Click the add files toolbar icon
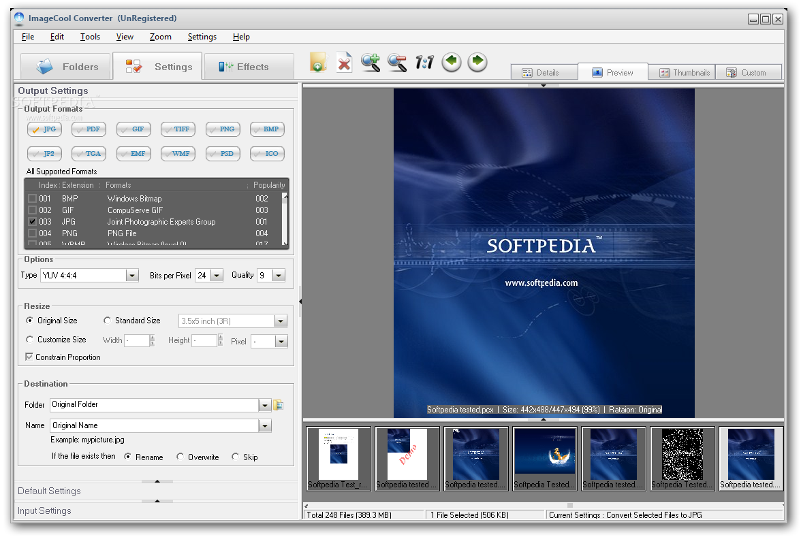Image resolution: width=801 pixels, height=537 pixels. pos(317,63)
